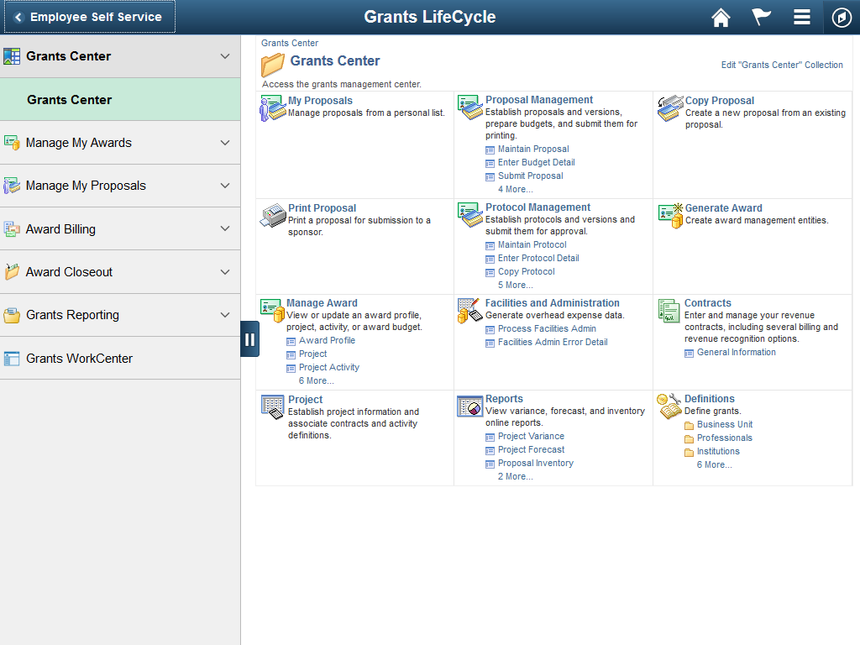Viewport: 860px width, 645px height.
Task: Open the Actions hamburger menu
Action: pos(801,17)
